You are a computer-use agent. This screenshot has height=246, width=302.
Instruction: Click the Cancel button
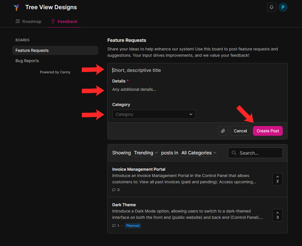[240, 131]
